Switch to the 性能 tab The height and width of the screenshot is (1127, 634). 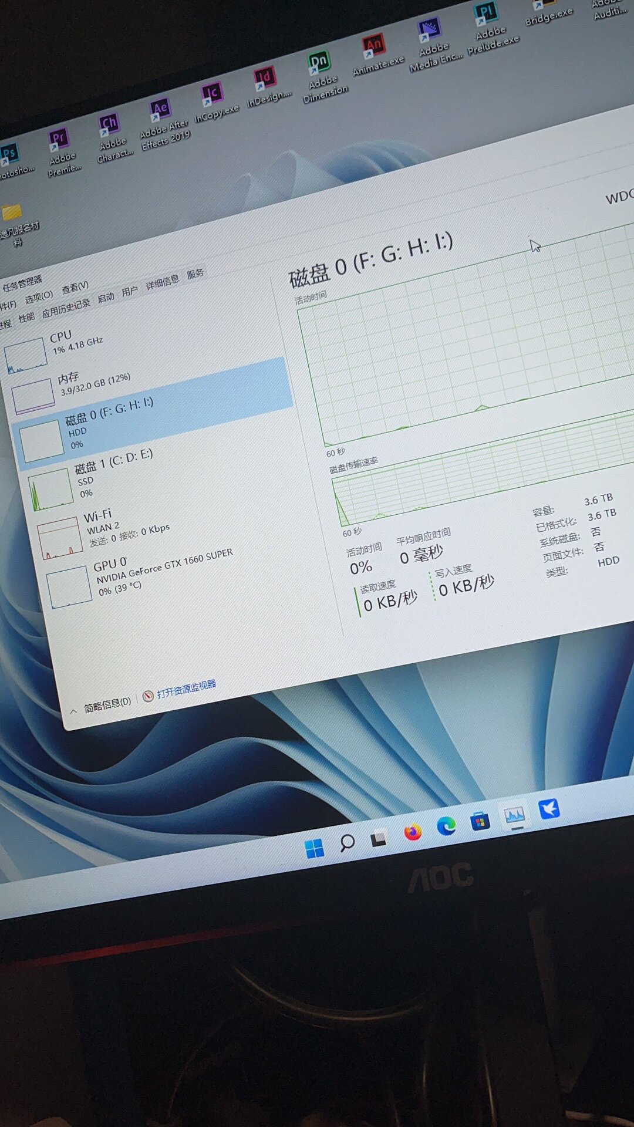click(x=26, y=318)
